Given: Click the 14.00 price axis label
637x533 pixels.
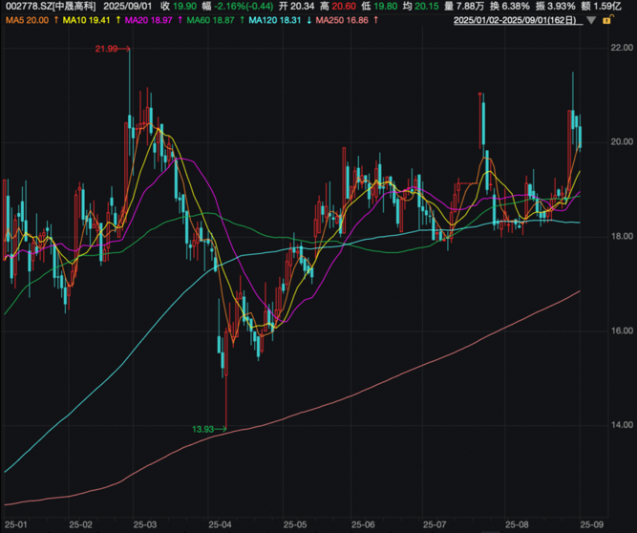Looking at the screenshot, I should tap(623, 425).
